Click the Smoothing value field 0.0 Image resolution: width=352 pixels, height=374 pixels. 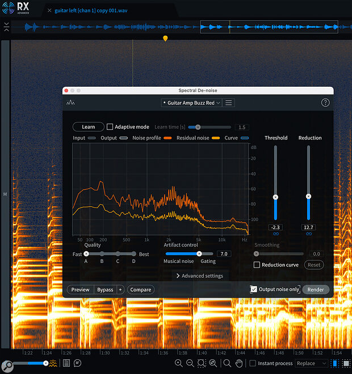[x=316, y=254]
